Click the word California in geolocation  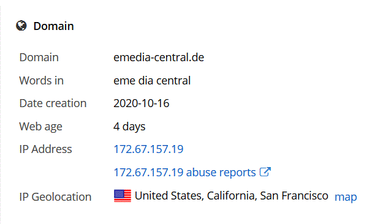pos(232,196)
